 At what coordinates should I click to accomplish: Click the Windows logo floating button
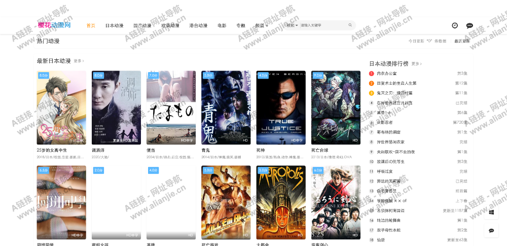(x=491, y=212)
